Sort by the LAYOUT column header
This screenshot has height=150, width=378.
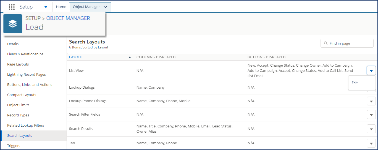click(x=76, y=57)
